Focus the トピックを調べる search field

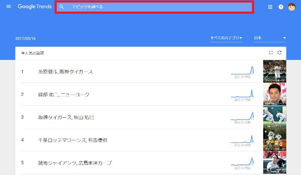[154, 7]
